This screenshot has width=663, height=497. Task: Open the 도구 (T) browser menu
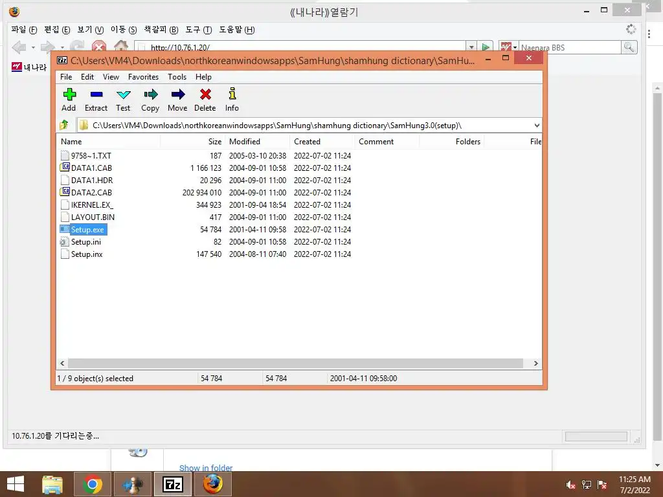click(198, 30)
